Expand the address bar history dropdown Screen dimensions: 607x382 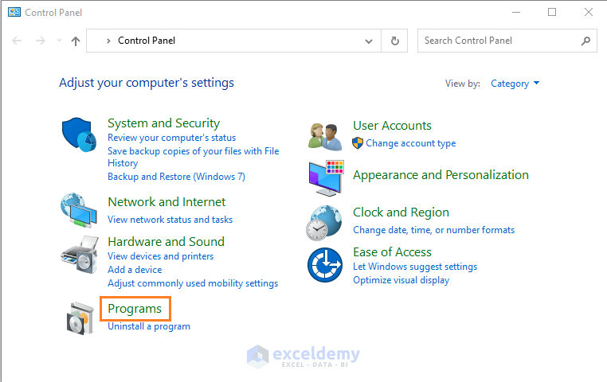[x=368, y=41]
